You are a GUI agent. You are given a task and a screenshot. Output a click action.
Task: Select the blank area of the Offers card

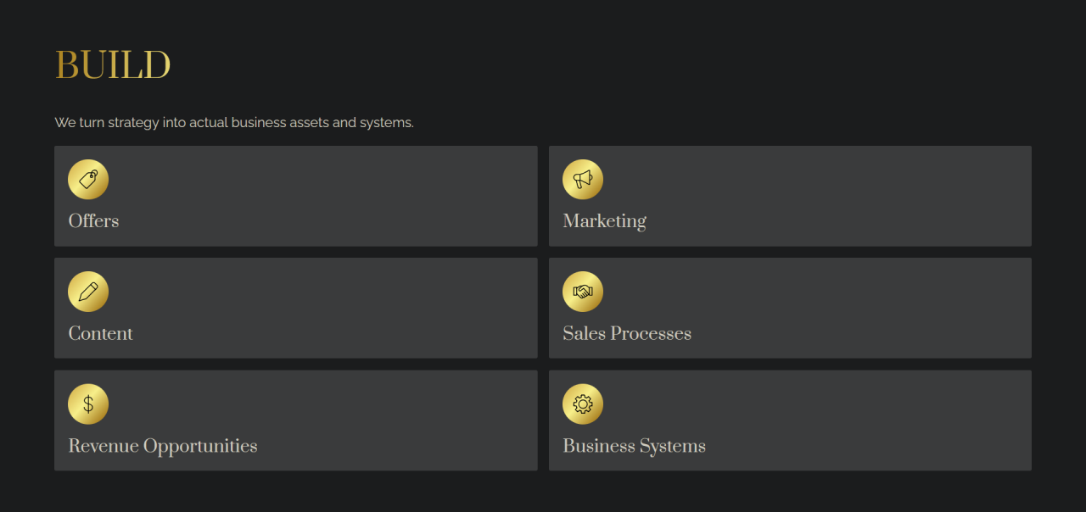(339, 196)
